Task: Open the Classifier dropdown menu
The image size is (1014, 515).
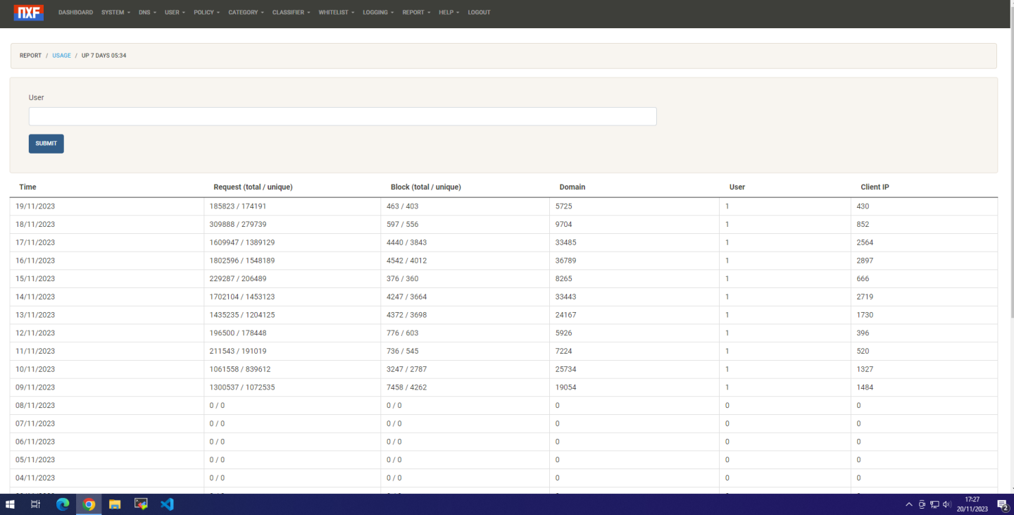Action: pos(291,13)
